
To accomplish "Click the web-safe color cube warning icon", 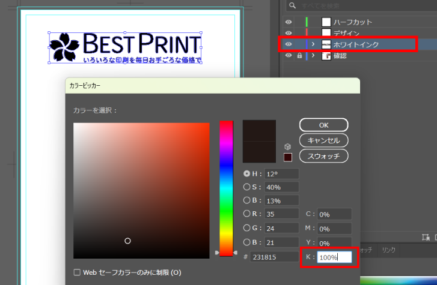I will (289, 147).
